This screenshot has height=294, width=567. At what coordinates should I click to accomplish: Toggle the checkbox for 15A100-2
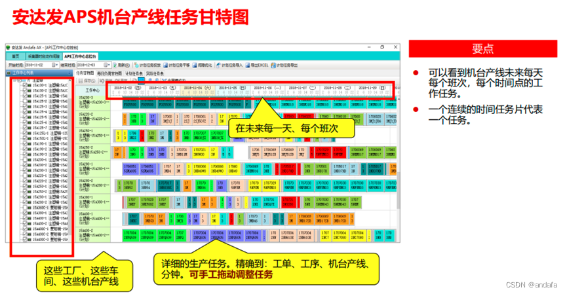click(25, 90)
